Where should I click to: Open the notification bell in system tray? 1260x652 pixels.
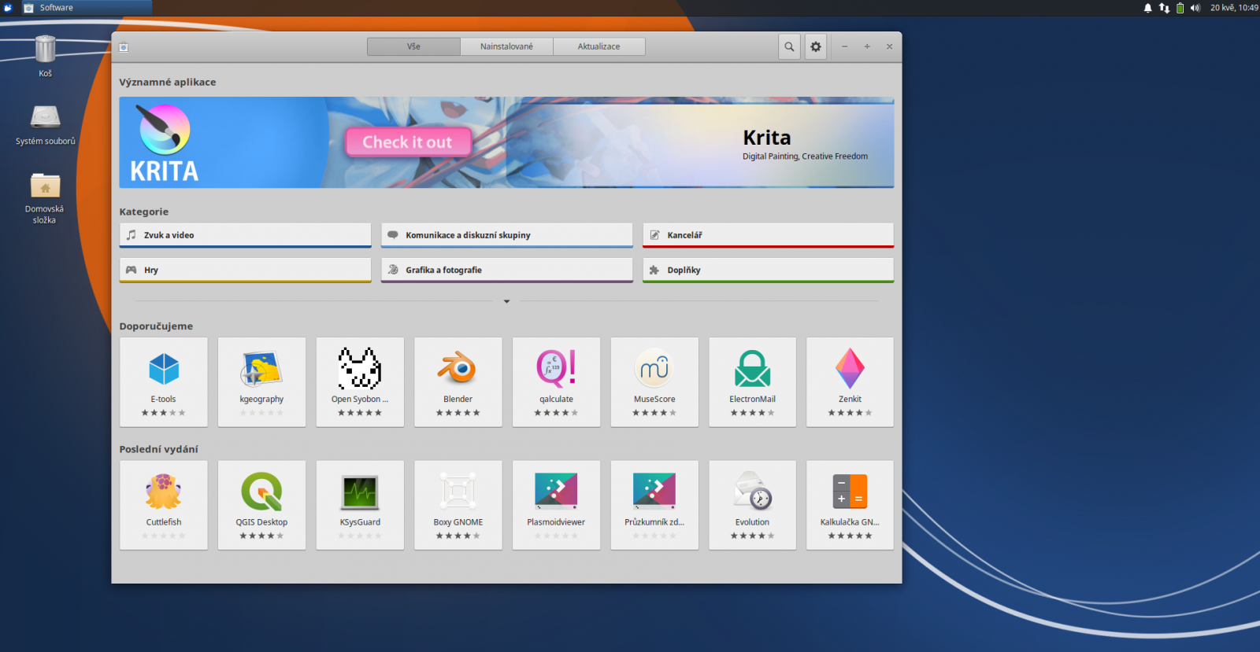click(x=1147, y=8)
